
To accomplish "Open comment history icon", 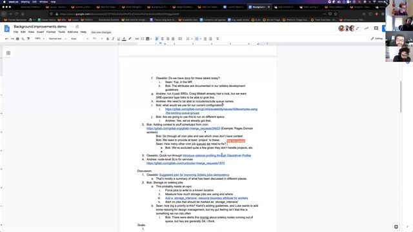I will 376,28.
